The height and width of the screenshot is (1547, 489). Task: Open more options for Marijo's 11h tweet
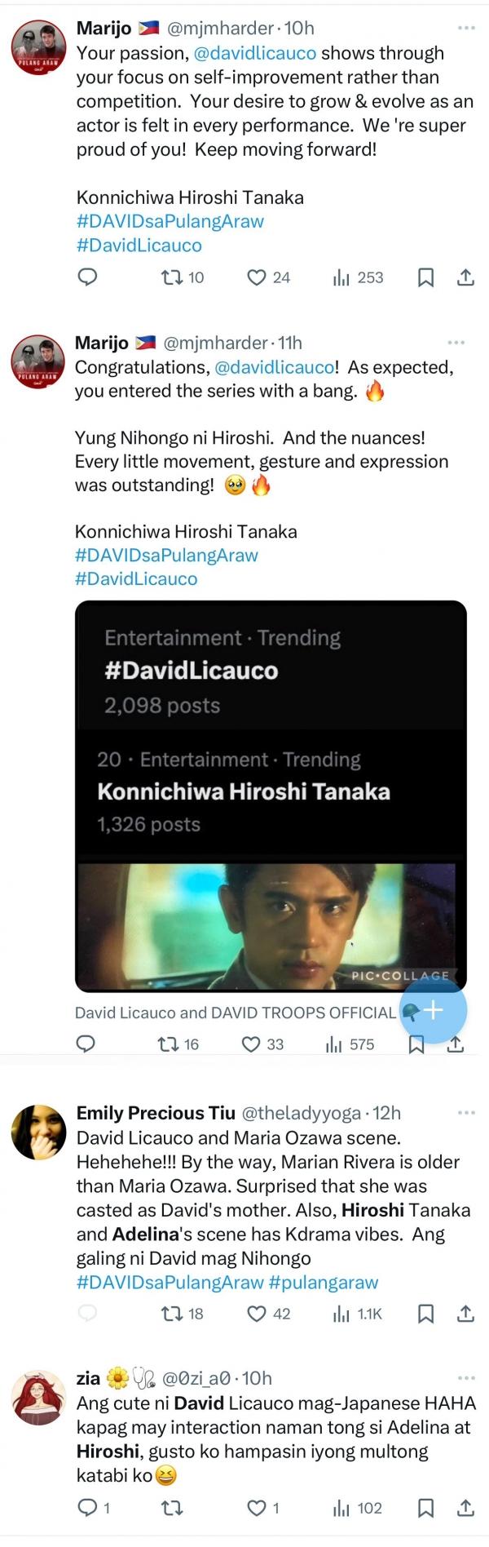(456, 343)
